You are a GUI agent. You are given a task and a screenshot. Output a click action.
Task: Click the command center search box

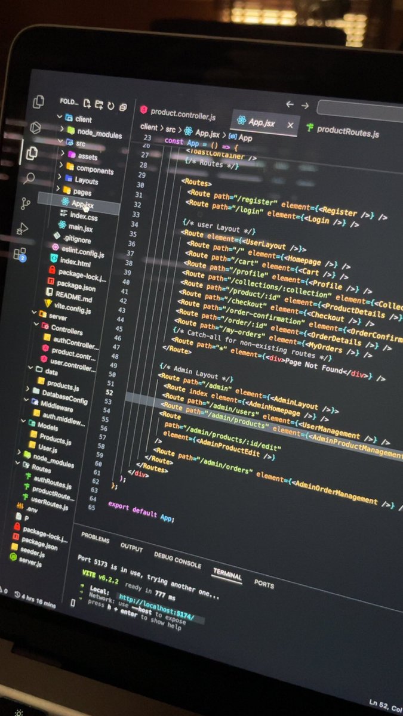(360, 112)
